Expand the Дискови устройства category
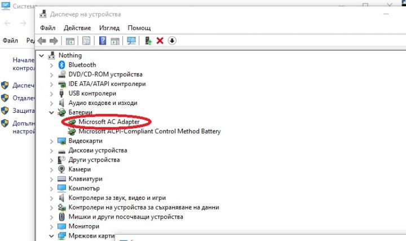 51,151
